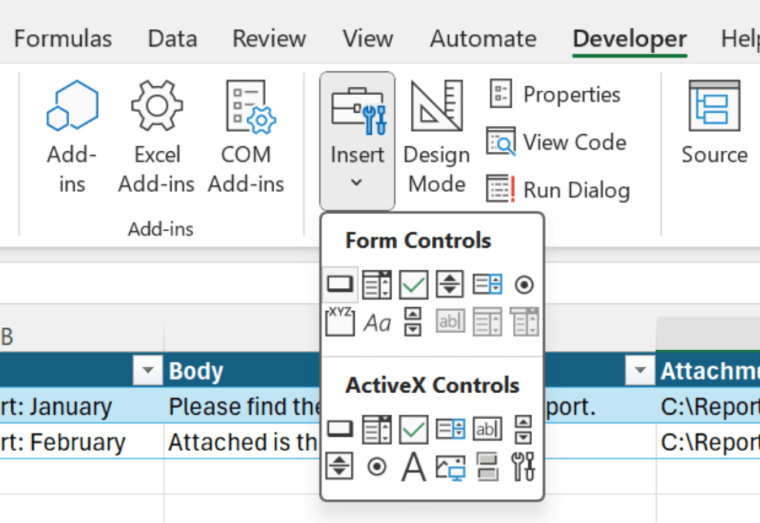Click View Code in the ribbon
This screenshot has width=760, height=523.
click(557, 142)
